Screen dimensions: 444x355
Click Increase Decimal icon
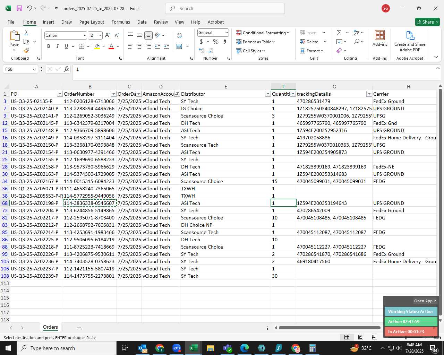tap(202, 51)
